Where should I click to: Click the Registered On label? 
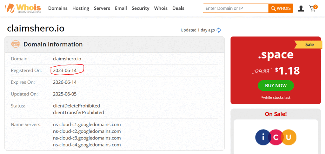[26, 71]
